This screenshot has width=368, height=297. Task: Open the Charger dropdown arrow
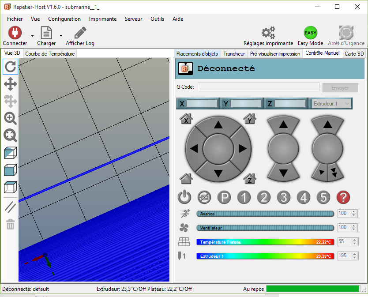(x=61, y=36)
